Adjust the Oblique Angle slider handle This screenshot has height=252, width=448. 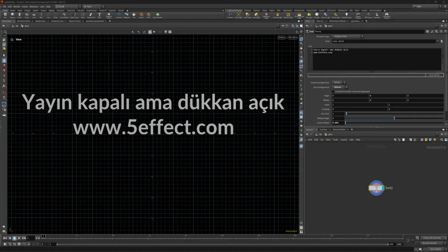click(395, 118)
